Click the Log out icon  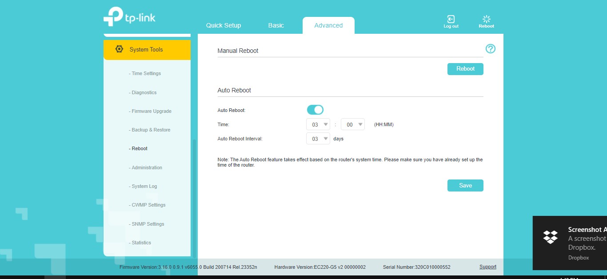click(451, 19)
